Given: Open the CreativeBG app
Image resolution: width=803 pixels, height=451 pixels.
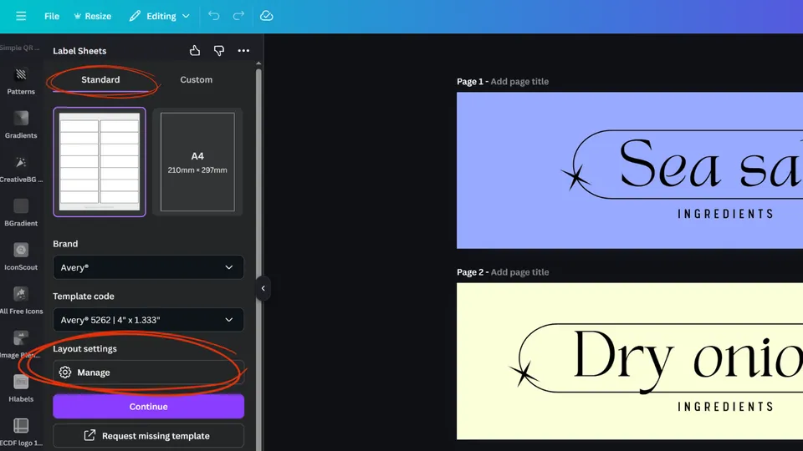Looking at the screenshot, I should tap(21, 169).
